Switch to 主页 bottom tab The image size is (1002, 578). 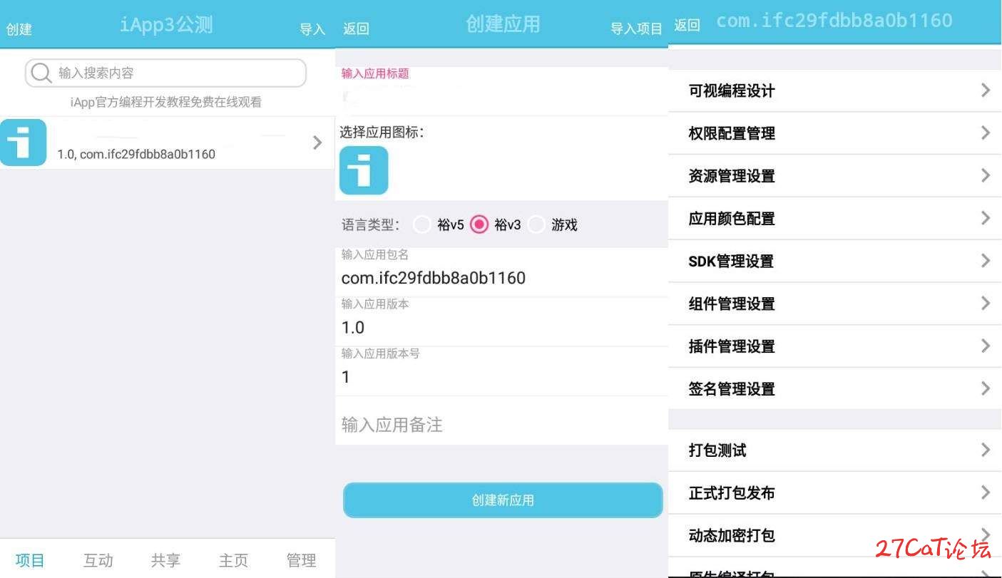[233, 560]
